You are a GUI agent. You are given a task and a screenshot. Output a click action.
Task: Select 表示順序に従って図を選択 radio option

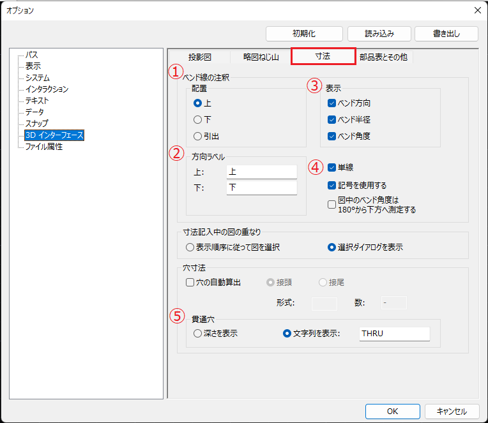190,247
